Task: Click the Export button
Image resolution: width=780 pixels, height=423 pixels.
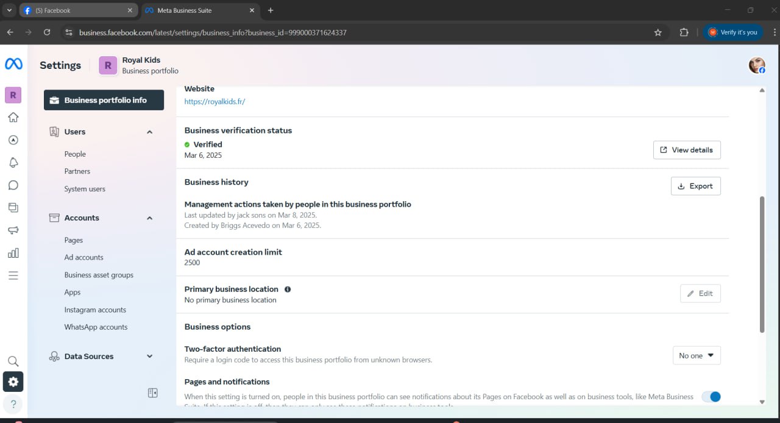Action: pos(695,186)
